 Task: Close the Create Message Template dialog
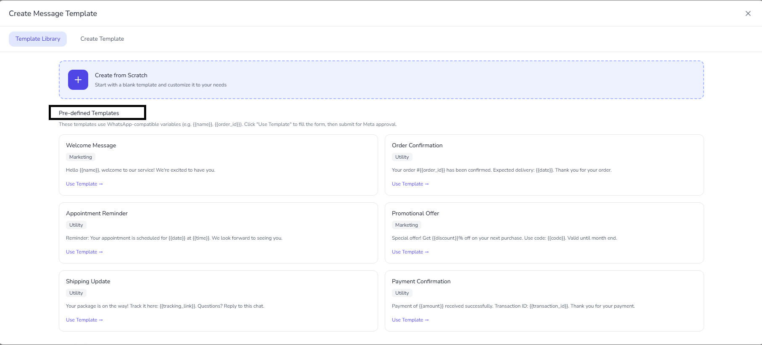click(748, 13)
